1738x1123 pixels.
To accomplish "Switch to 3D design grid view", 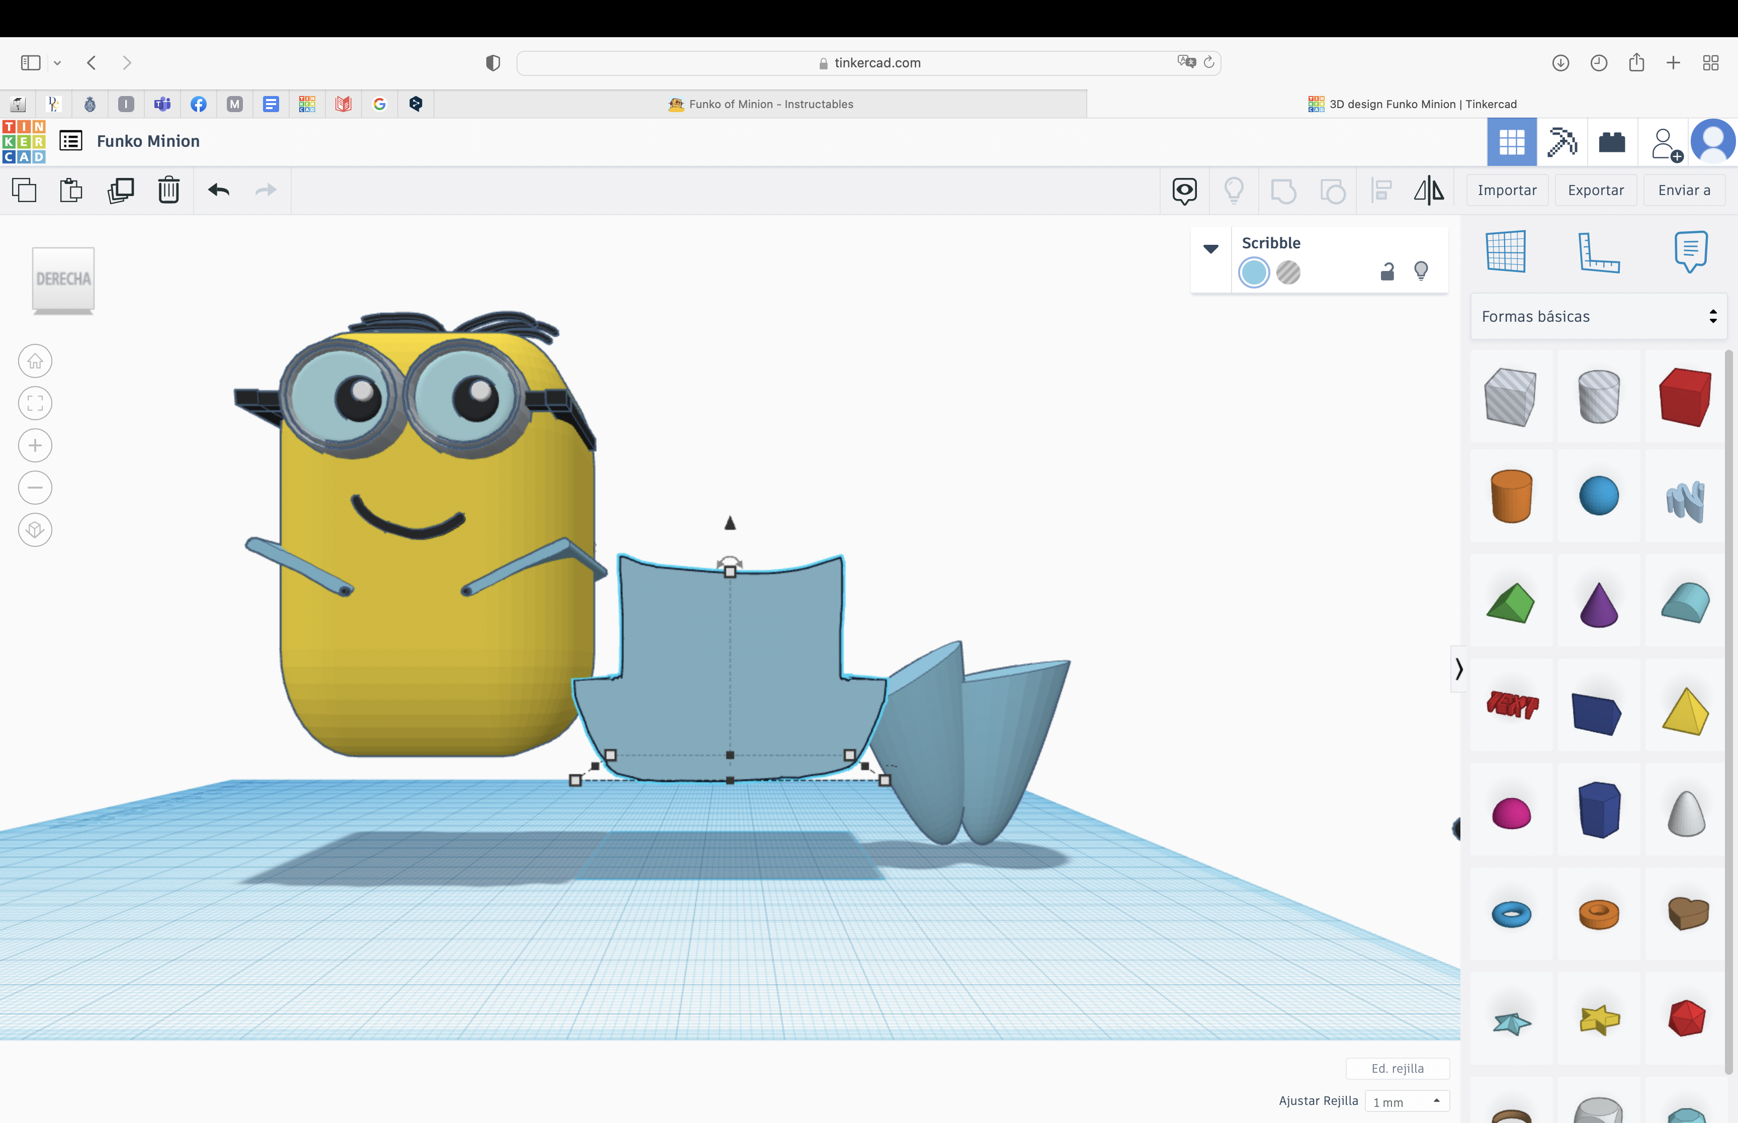I will click(1512, 141).
